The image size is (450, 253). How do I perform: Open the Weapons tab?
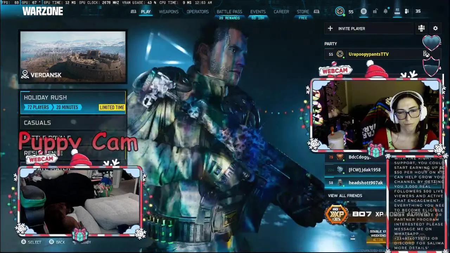[x=169, y=12]
